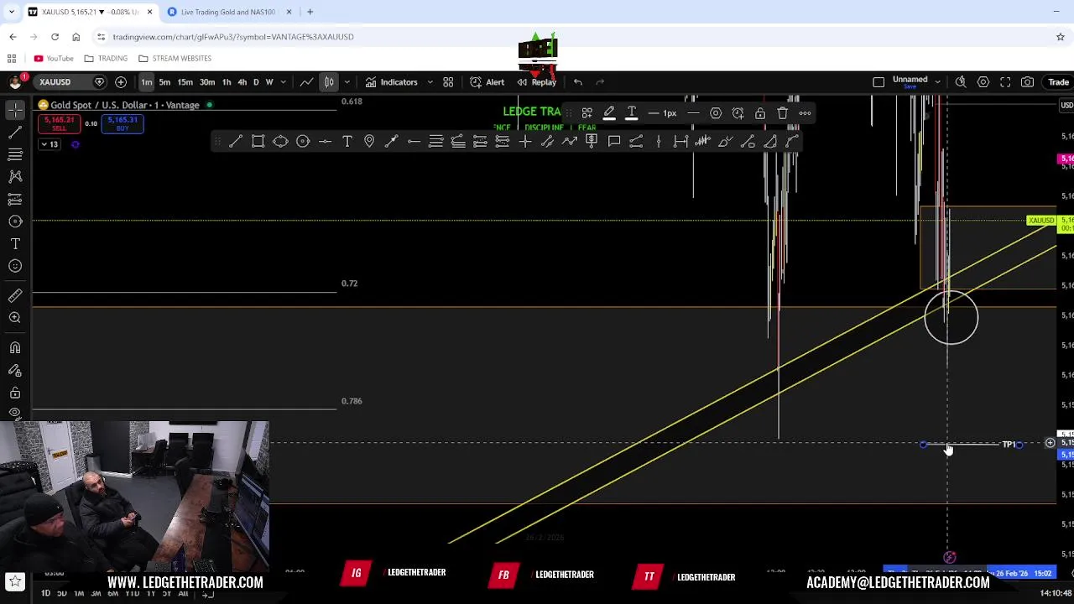Select the 15m timeframe

185,82
